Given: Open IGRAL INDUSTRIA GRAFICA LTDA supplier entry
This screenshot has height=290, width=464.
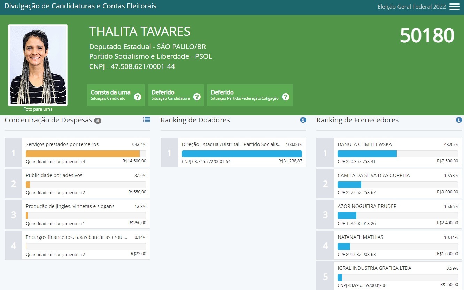Looking at the screenshot, I should pos(397,276).
